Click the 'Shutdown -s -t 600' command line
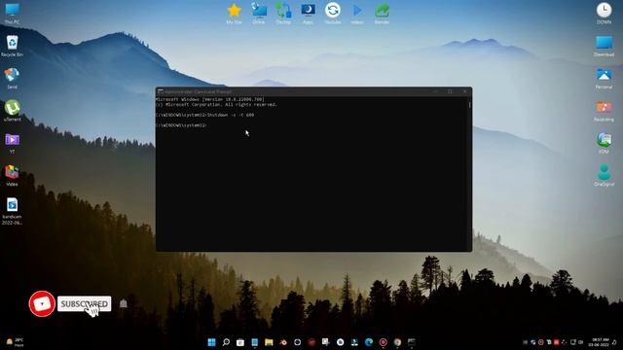623x350 pixels. [x=204, y=115]
